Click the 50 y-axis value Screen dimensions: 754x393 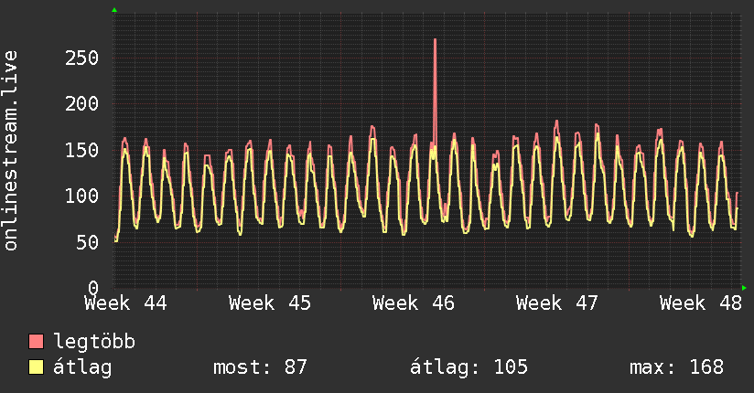pos(88,242)
